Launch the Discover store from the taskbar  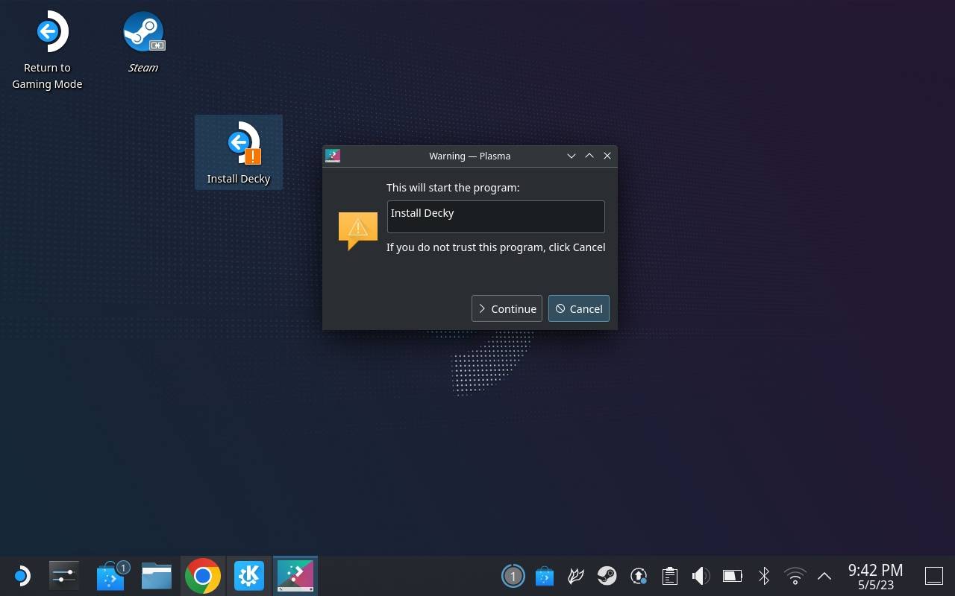point(110,576)
